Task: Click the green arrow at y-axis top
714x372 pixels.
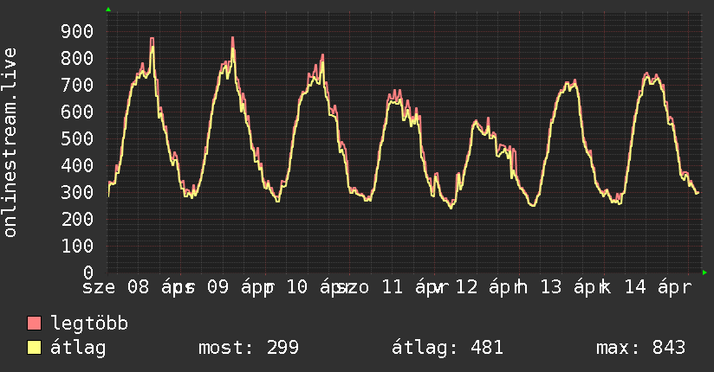Action: (108, 10)
